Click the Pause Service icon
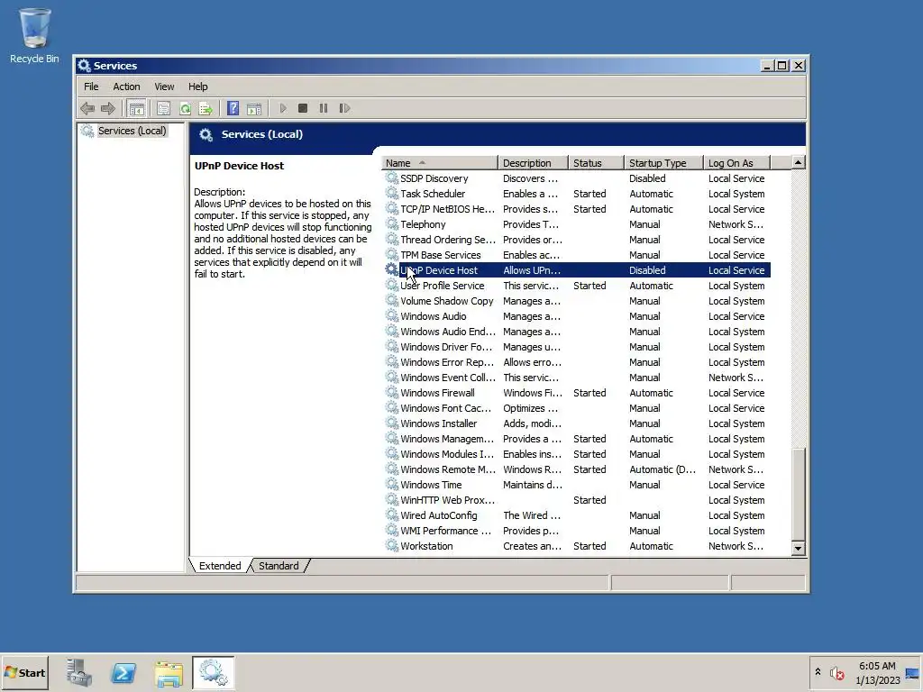 tap(324, 108)
